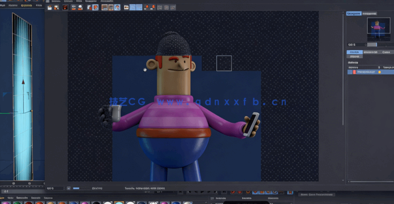Open the Compare menu
This screenshot has width=394, height=204.
[91, 1]
